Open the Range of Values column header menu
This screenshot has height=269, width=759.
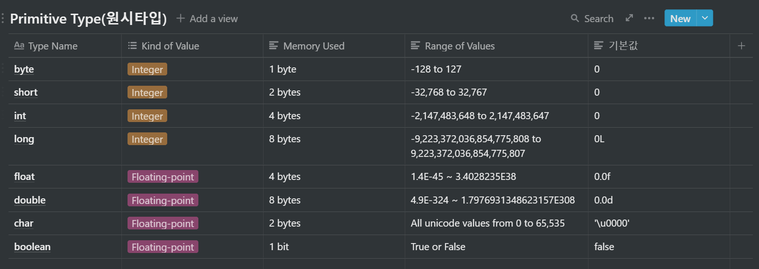[459, 46]
